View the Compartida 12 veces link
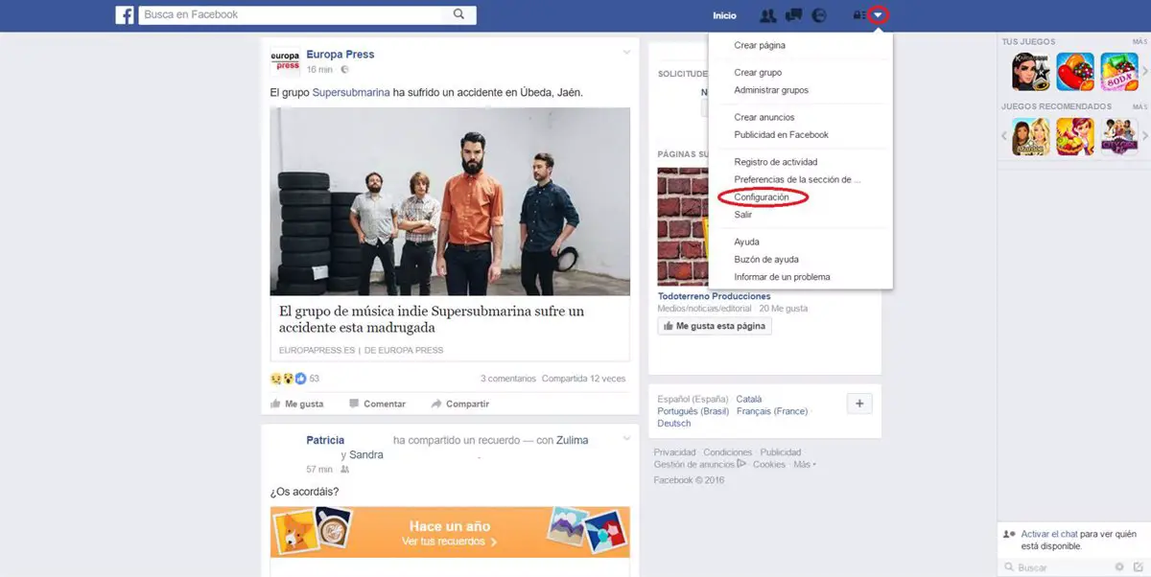Viewport: 1151px width, 577px height. pos(584,379)
